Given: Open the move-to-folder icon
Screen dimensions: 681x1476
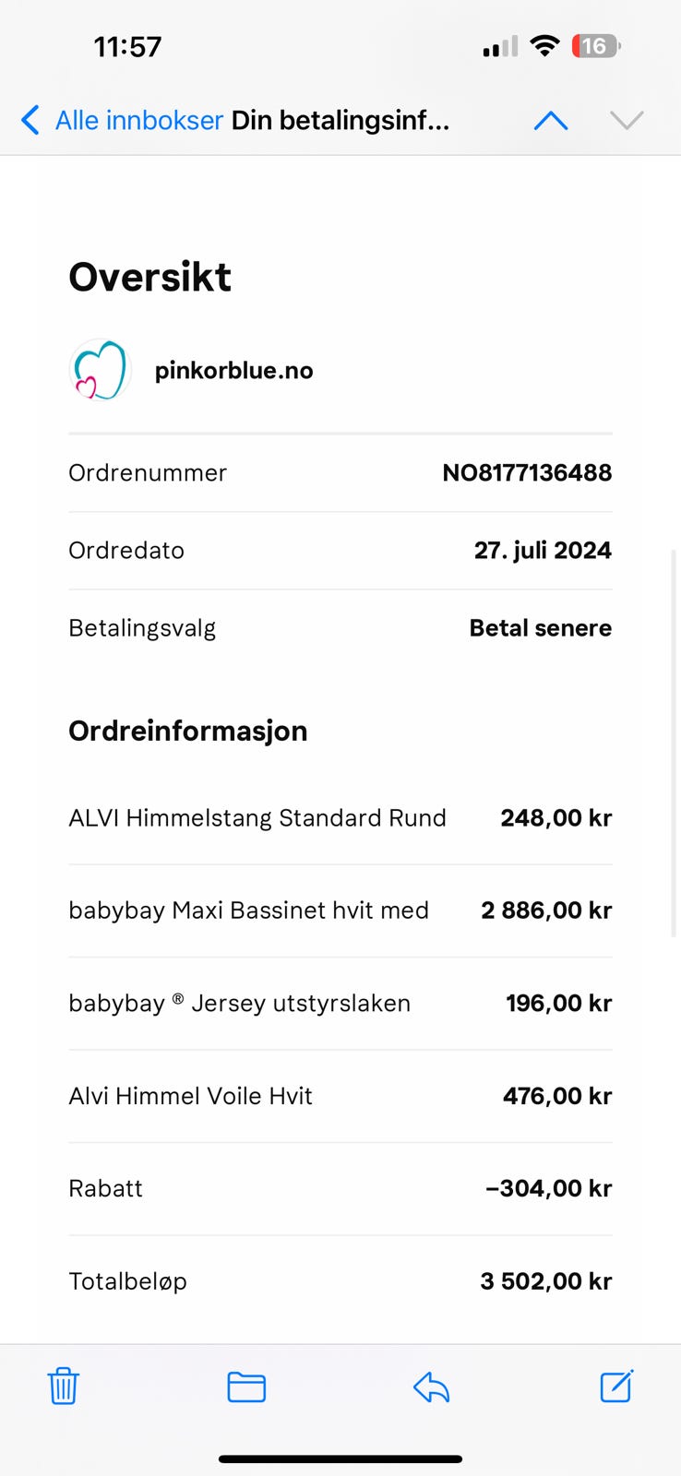Looking at the screenshot, I should point(246,1387).
